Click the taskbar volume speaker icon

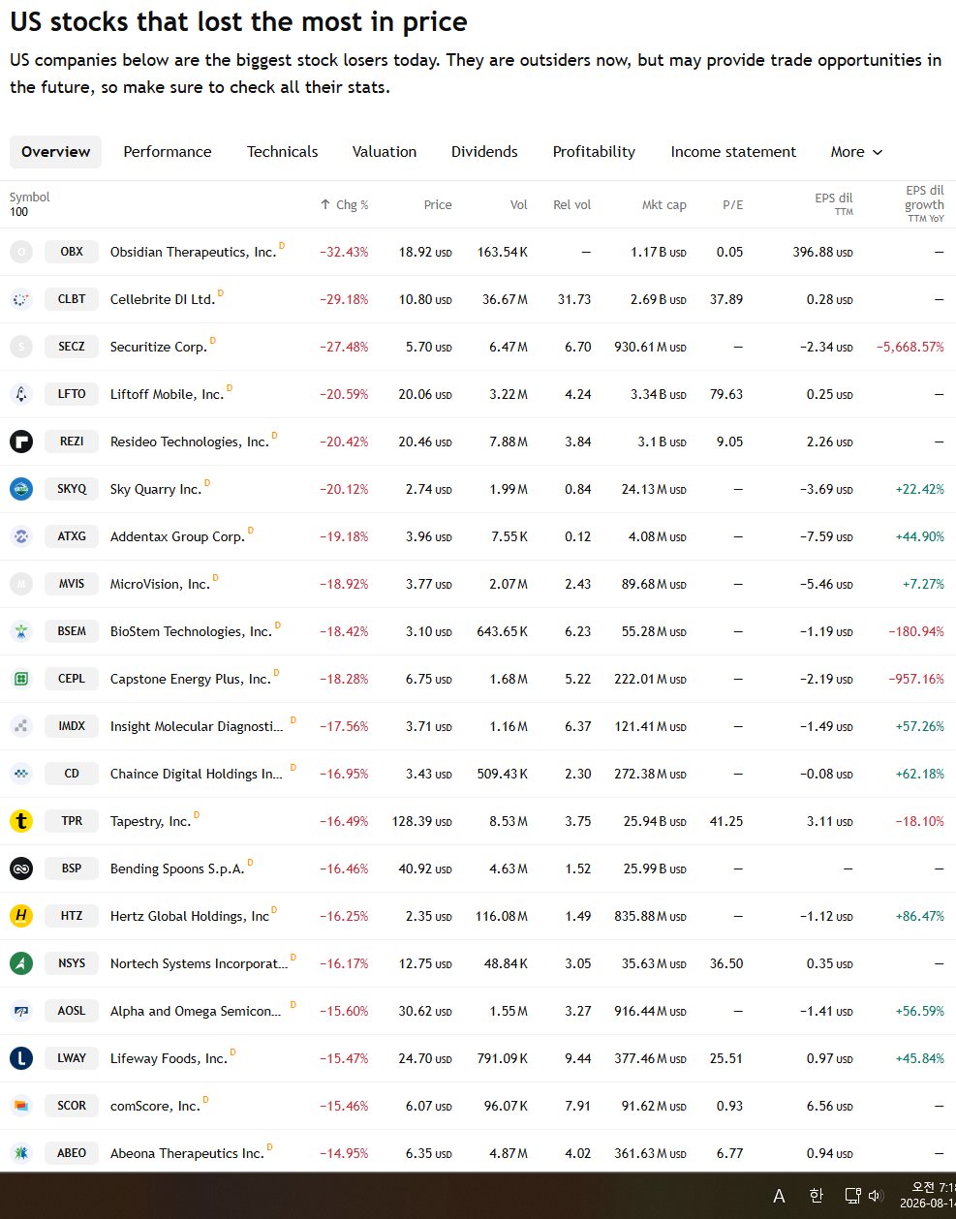[x=876, y=1196]
